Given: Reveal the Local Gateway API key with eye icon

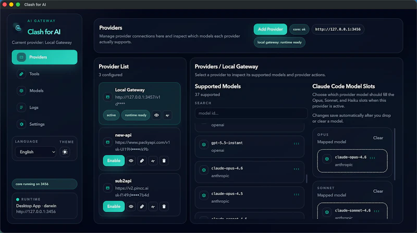Looking at the screenshot, I should tap(156, 115).
